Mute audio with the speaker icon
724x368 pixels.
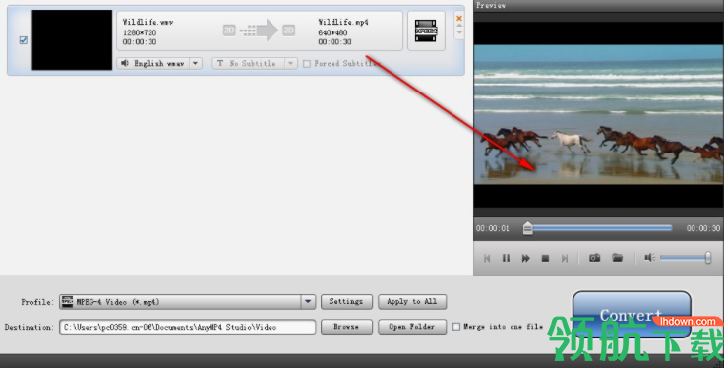click(649, 257)
